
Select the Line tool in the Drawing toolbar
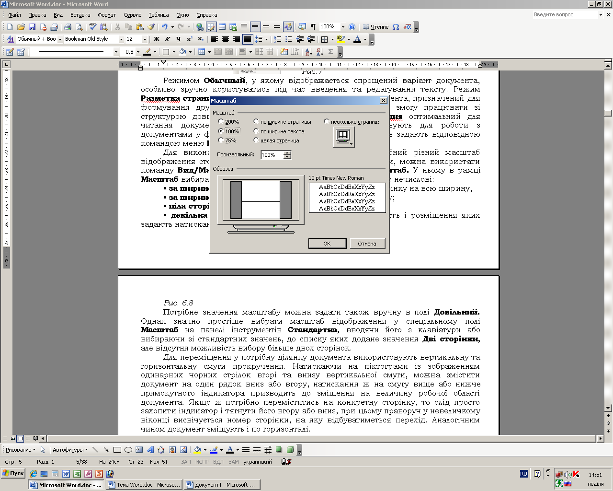tap(95, 450)
